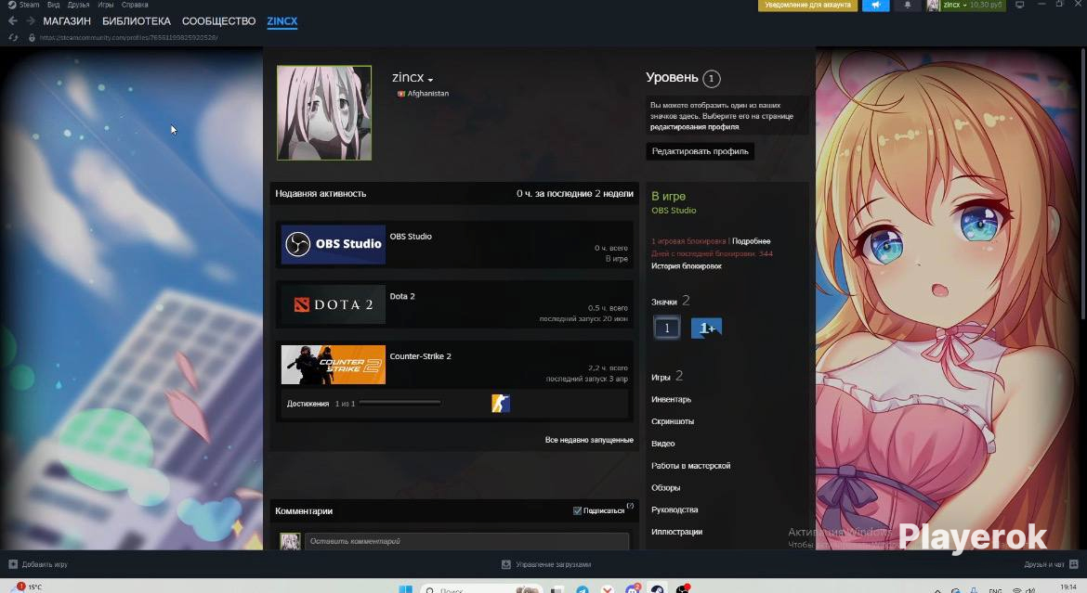Open the Вид menu
Viewport: 1087px width, 593px height.
tap(53, 5)
